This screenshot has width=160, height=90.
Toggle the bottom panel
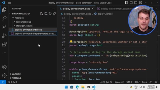pyautogui.click(x=131, y=3)
